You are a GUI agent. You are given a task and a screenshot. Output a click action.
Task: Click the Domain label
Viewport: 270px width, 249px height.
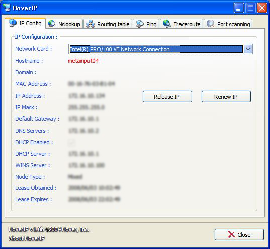[26, 72]
